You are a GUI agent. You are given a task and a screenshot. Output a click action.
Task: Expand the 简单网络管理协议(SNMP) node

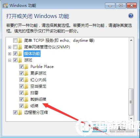pos(9,47)
